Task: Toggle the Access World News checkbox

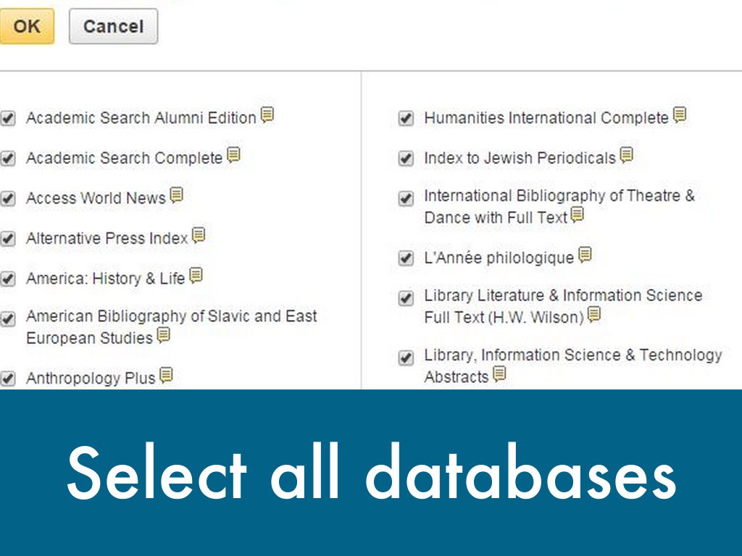Action: [x=8, y=199]
